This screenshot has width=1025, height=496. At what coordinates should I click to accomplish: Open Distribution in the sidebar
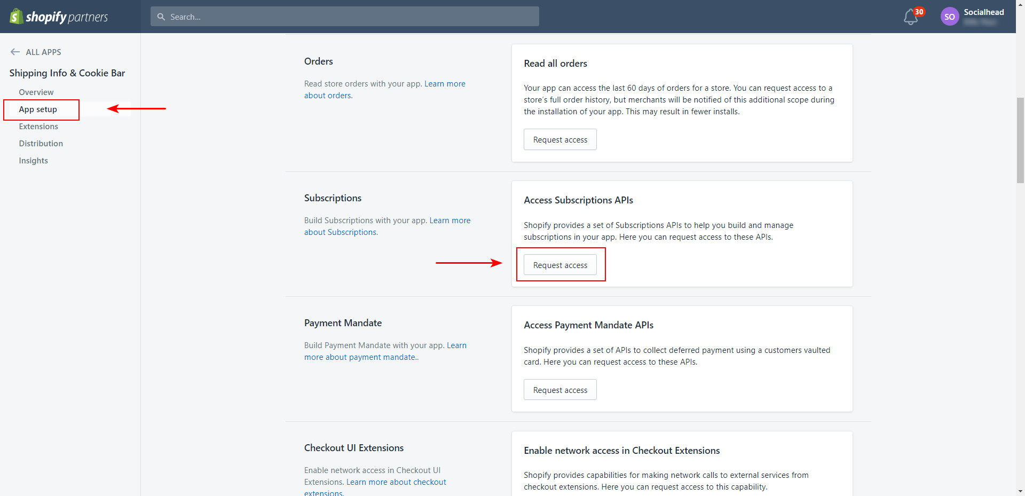click(x=41, y=144)
